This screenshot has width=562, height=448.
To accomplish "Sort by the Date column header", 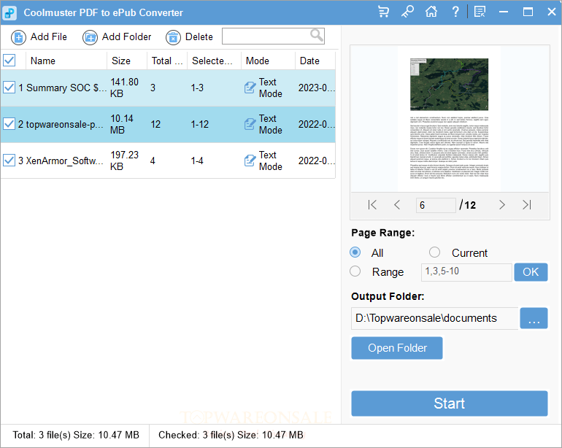I will tap(315, 61).
